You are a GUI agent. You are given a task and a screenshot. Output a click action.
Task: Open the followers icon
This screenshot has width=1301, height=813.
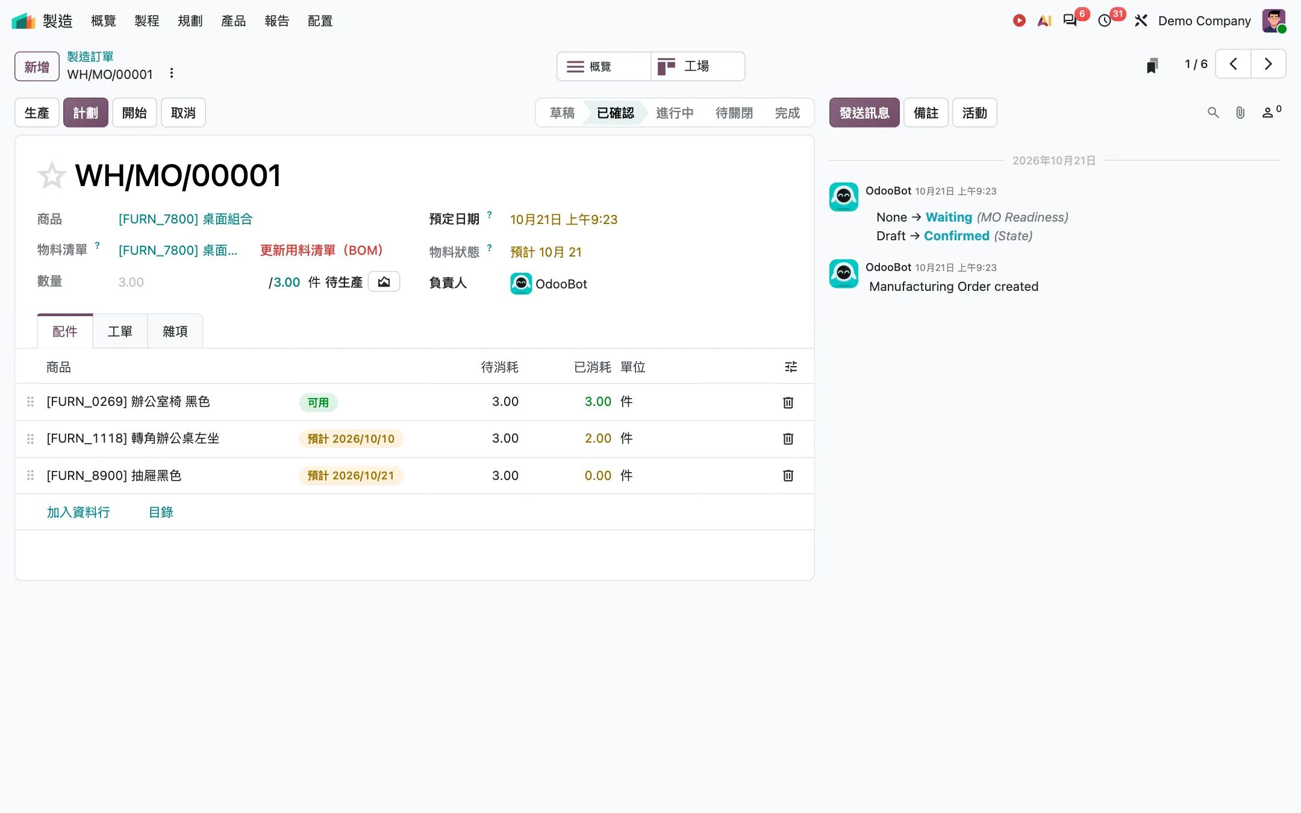click(x=1271, y=112)
